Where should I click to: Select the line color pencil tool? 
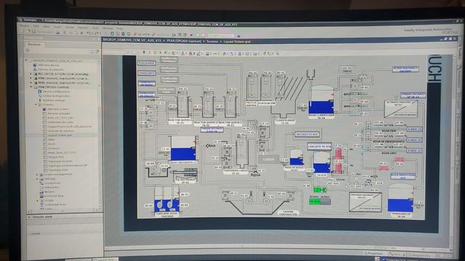click(x=199, y=53)
